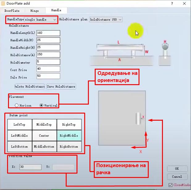
Task: Click the help question mark icon
Action: 172,3
